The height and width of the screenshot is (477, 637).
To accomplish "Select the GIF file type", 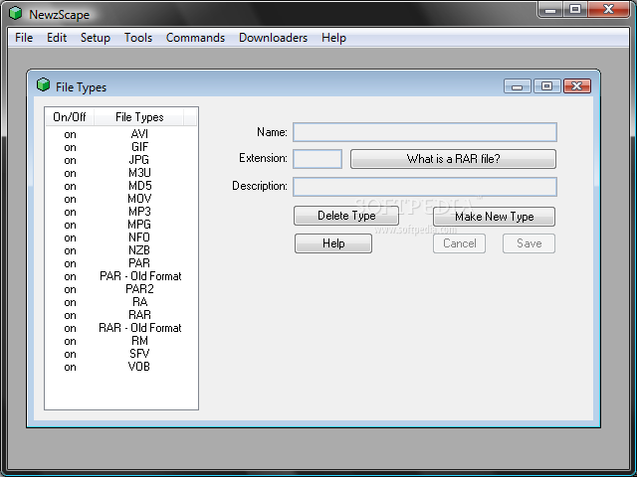I will tap(139, 147).
